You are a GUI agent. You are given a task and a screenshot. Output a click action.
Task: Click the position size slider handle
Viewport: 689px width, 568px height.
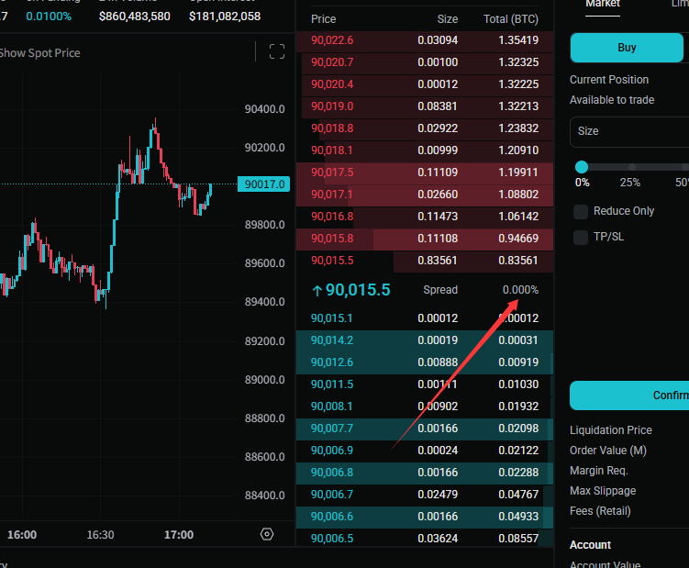pyautogui.click(x=582, y=167)
